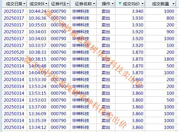Select the time cell 10:36:36
Viewport: 179px width, 132px height.
pyautogui.click(x=37, y=18)
